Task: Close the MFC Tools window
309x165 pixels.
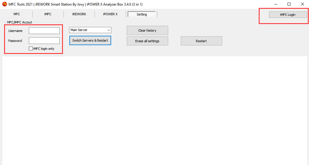Action: [x=303, y=4]
